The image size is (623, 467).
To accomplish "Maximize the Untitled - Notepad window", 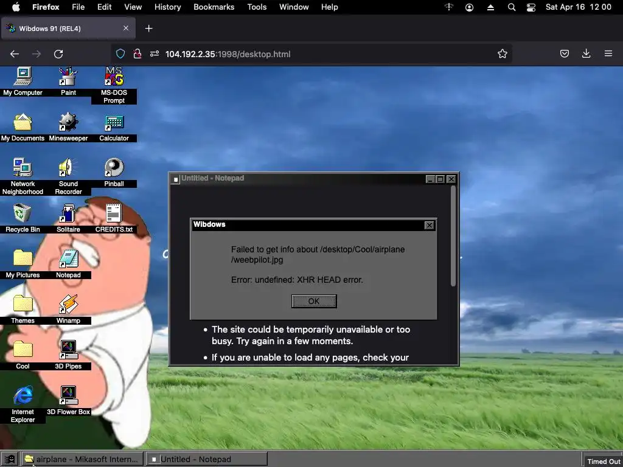I will pyautogui.click(x=440, y=179).
